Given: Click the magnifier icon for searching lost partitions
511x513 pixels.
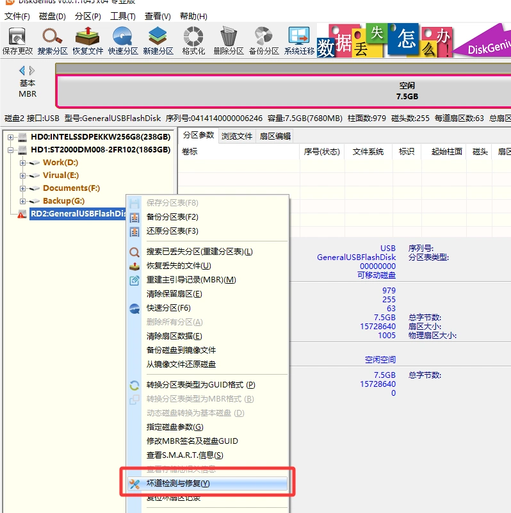Looking at the screenshot, I should tap(134, 252).
